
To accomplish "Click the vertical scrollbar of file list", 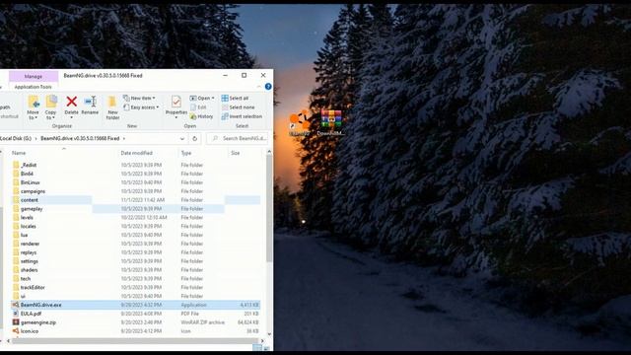I will pyautogui.click(x=269, y=208).
